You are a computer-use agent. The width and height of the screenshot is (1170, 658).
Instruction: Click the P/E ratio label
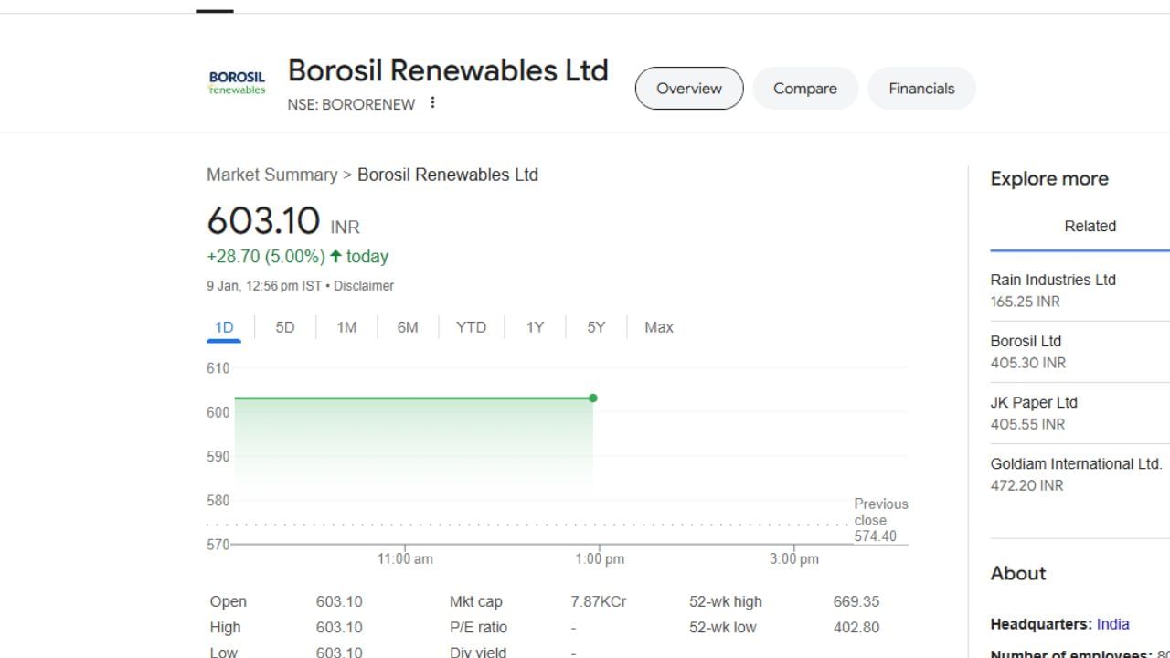[x=478, y=627]
